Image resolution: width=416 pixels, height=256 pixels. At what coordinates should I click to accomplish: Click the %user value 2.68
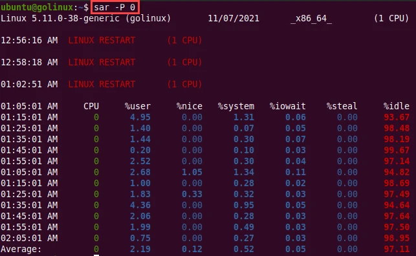(140, 172)
